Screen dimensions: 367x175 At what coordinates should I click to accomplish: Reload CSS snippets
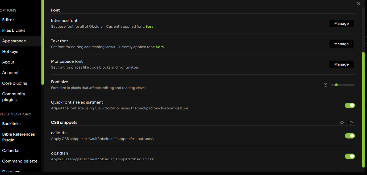(342, 123)
